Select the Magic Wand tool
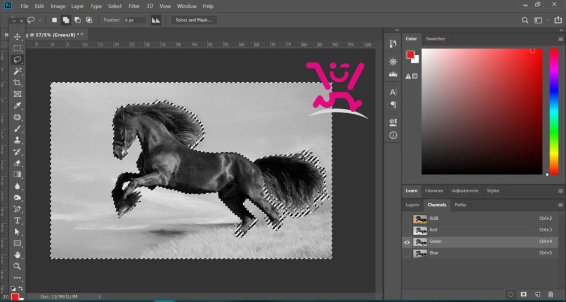The width and height of the screenshot is (566, 302). (x=17, y=71)
